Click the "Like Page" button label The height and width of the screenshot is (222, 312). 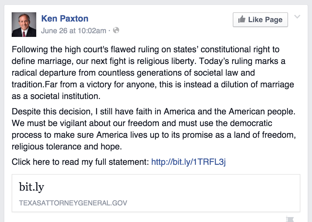click(265, 20)
